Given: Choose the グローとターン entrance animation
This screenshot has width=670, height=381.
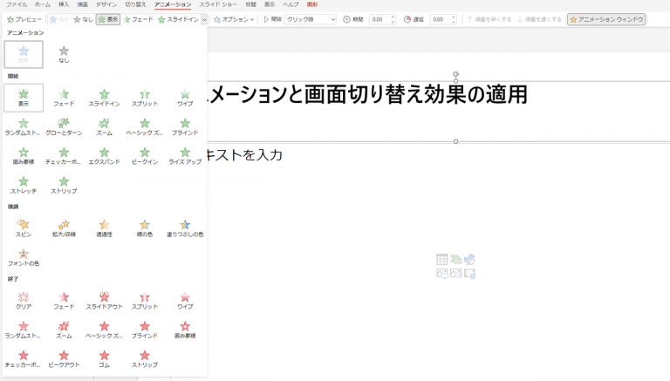Looking at the screenshot, I should (64, 125).
